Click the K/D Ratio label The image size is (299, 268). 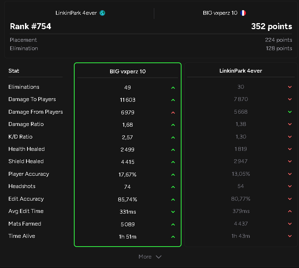(x=20, y=137)
